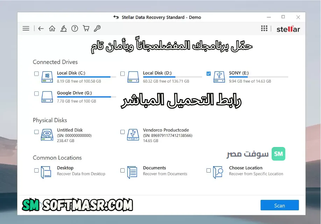321x224 pixels.
Task: Select the 'Local Disk (C:)' label
Action: click(x=71, y=73)
